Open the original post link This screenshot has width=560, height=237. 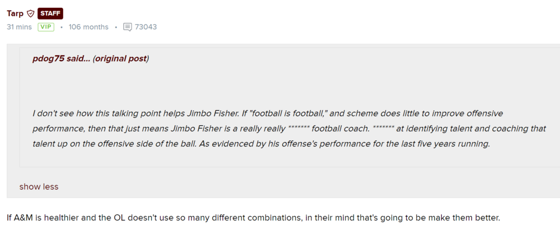(x=121, y=59)
